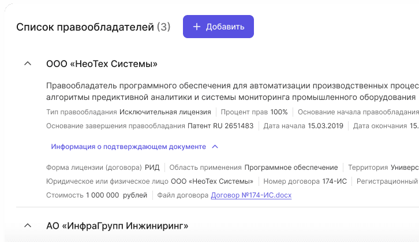Viewport: 419px width, 242px height.
Task: Click the count (3) next to title
Action: (163, 27)
